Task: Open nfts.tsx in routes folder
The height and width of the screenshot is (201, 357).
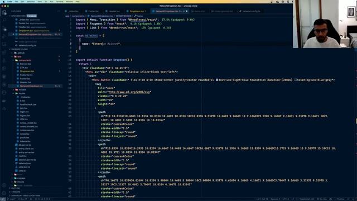Action: pos(23,119)
